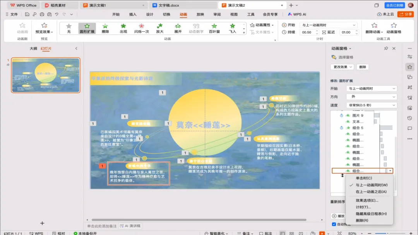Click the history clock icon in right sidebar
Image resolution: width=418 pixels, height=235 pixels.
click(410, 118)
